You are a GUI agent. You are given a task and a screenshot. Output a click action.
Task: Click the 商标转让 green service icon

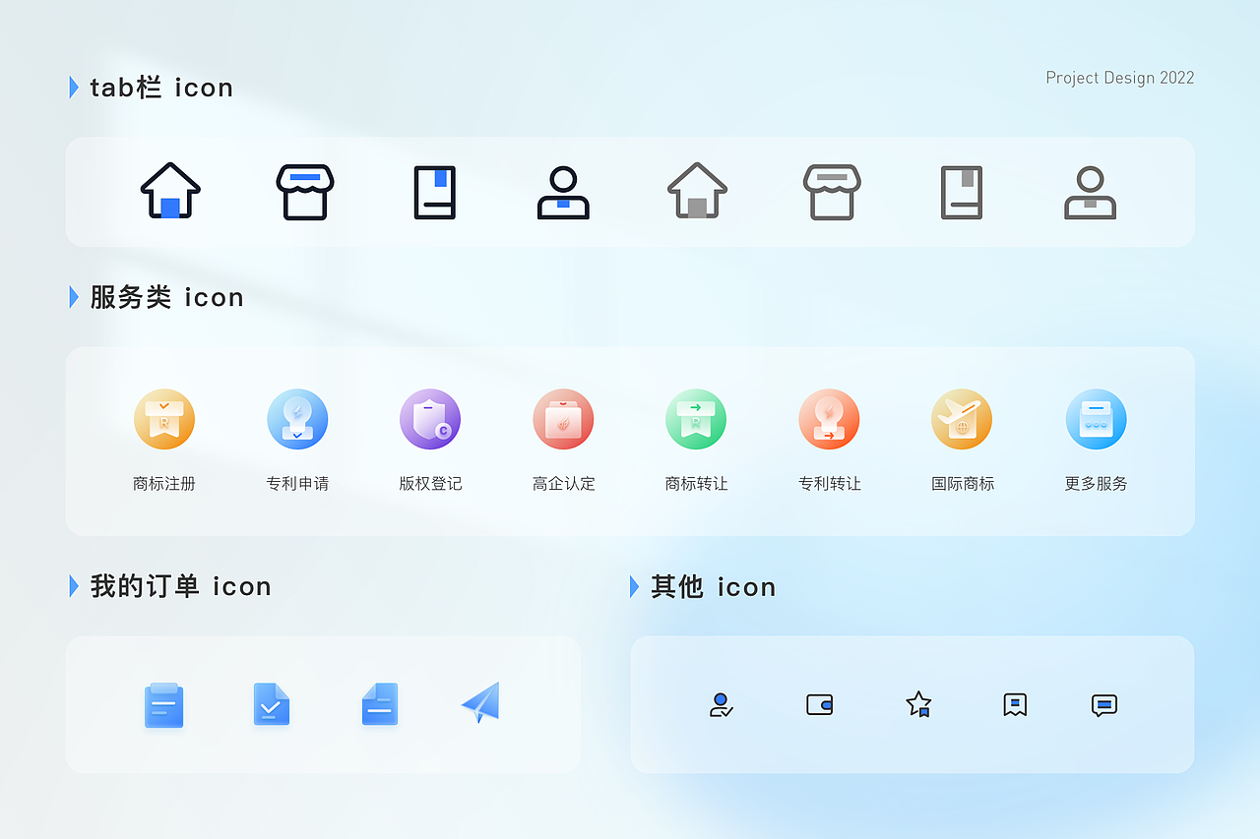[x=696, y=419]
